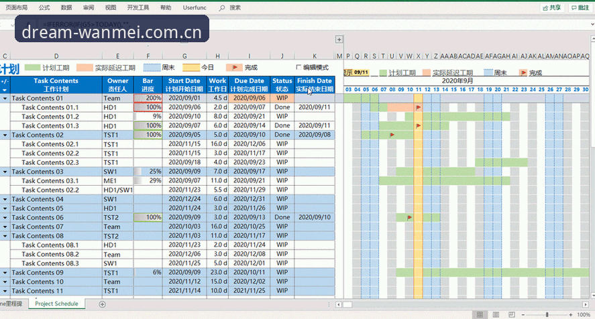Click the orange 实际延迟工期 legend swatch above the table

pos(85,68)
